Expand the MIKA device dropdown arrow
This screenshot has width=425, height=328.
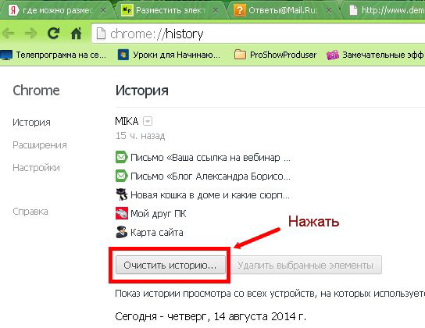click(x=148, y=121)
